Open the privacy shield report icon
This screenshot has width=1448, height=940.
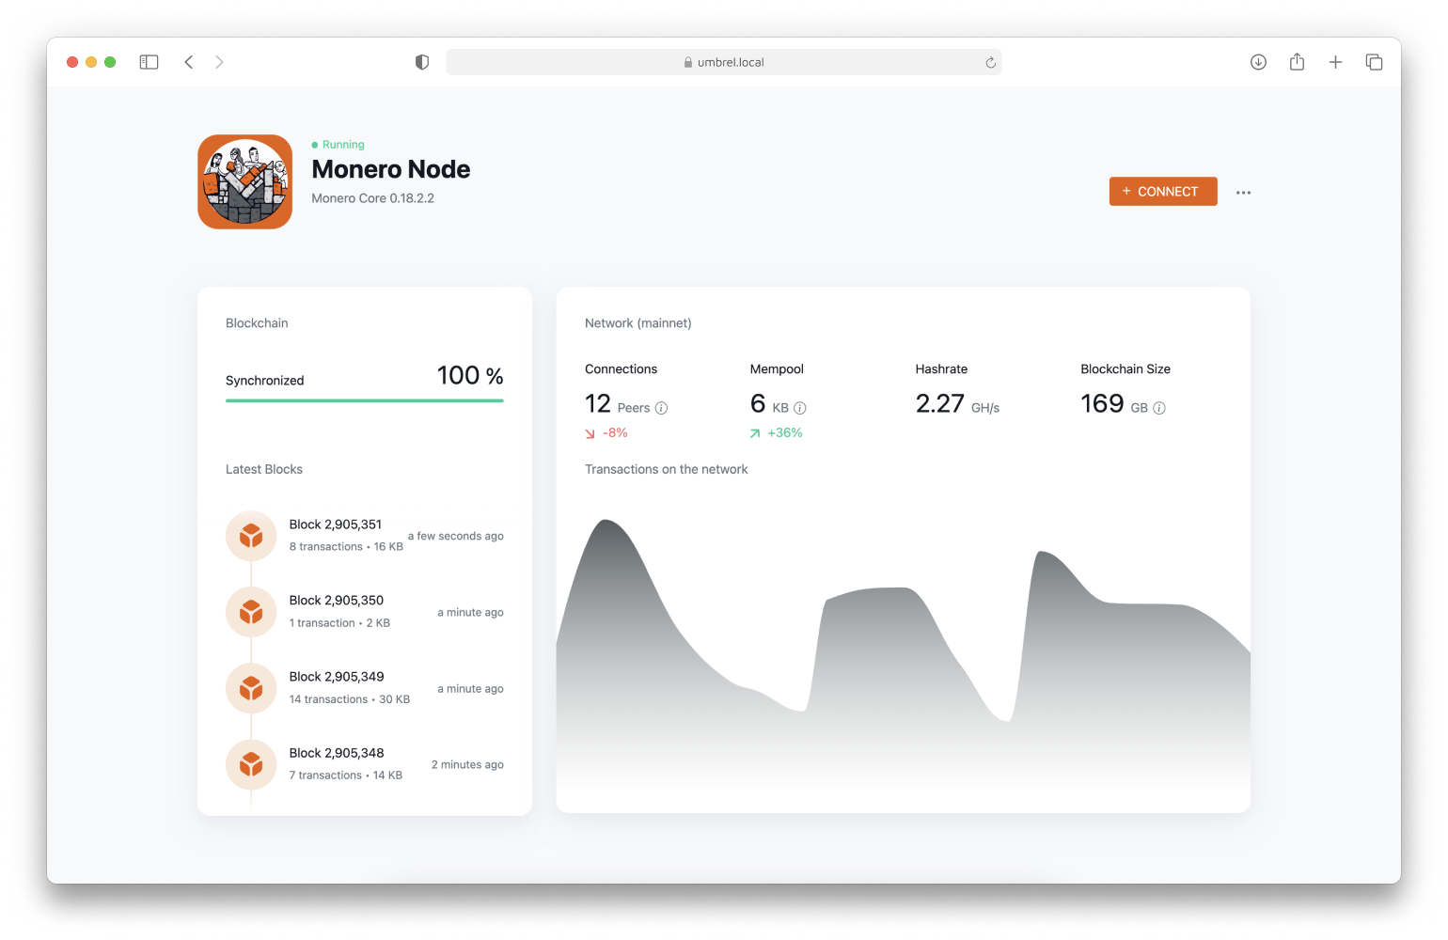pos(422,62)
